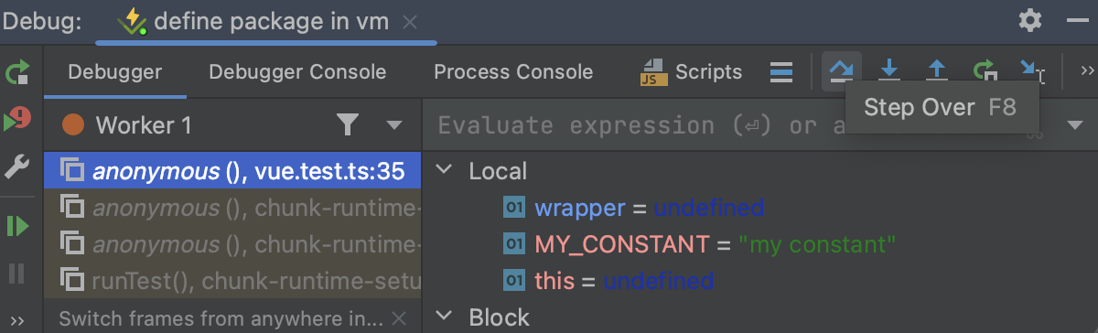Select the runTest() stack frame
1098x333 pixels.
coord(233,279)
